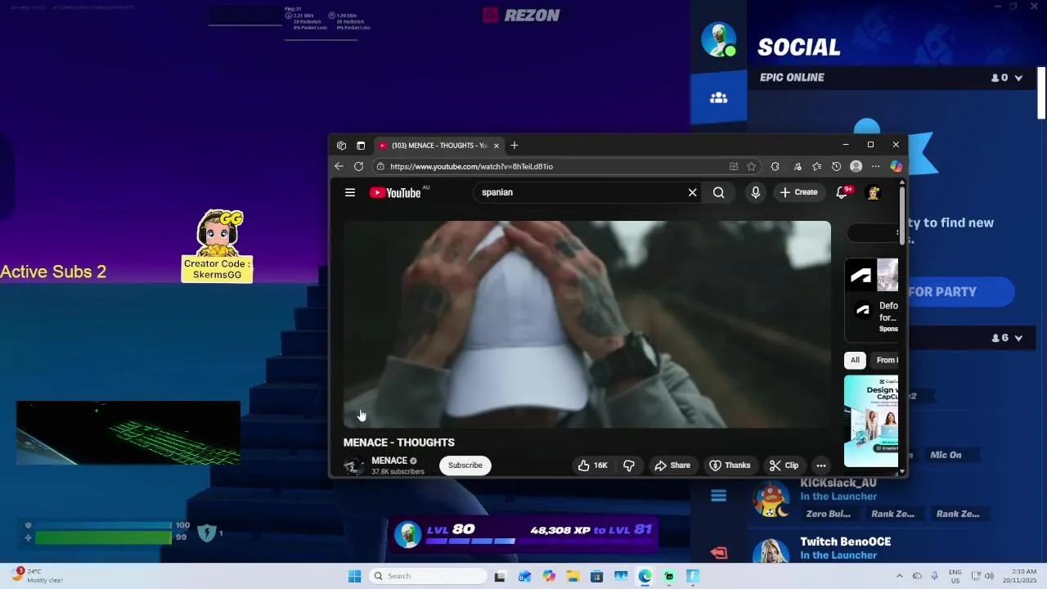Open Task View on the taskbar
This screenshot has width=1047, height=589.
pyautogui.click(x=500, y=576)
